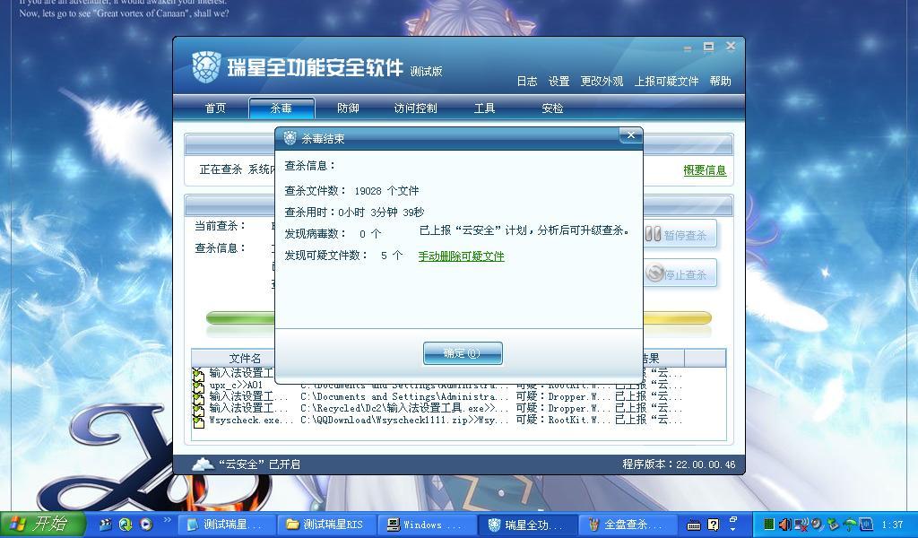Screen dimensions: 918x538
Task: Click the Rising lion shield logo
Action: [206, 66]
